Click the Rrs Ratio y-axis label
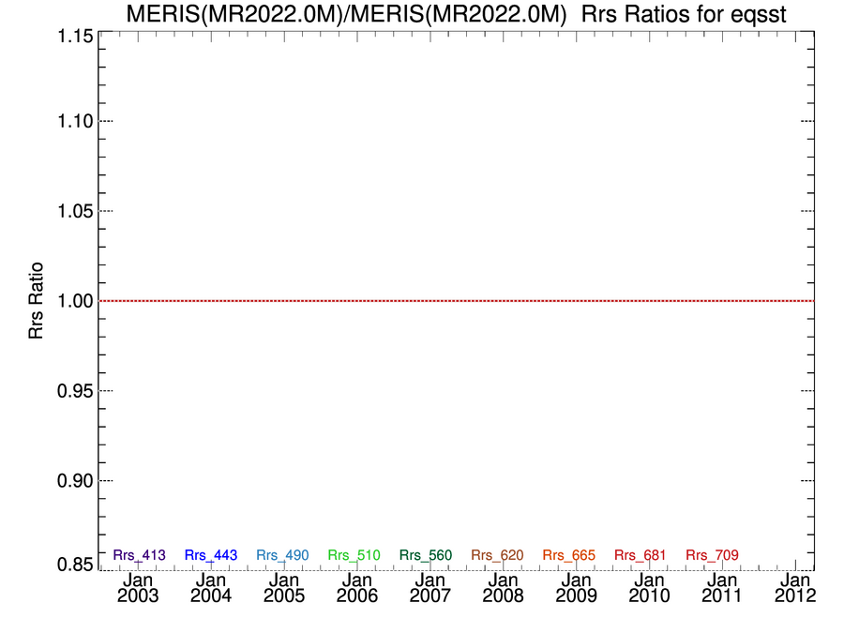Image resolution: width=844 pixels, height=633 pixels. pos(36,300)
